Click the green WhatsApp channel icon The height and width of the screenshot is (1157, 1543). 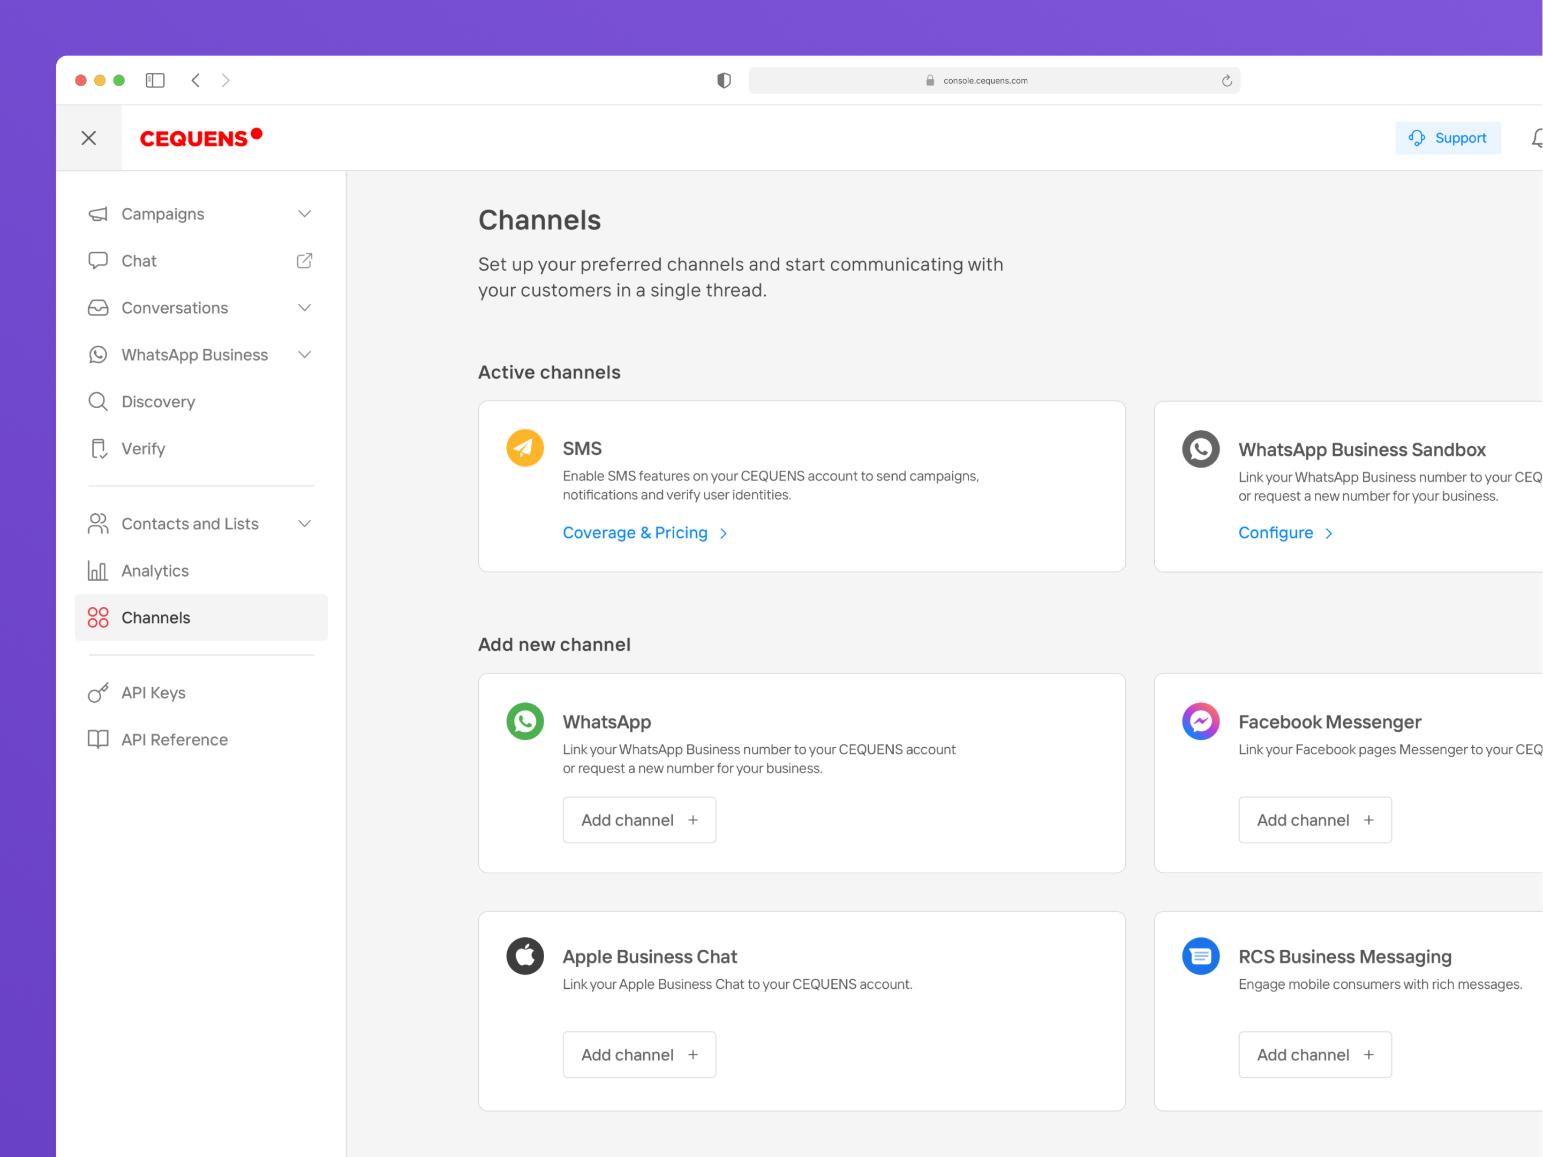click(x=525, y=721)
